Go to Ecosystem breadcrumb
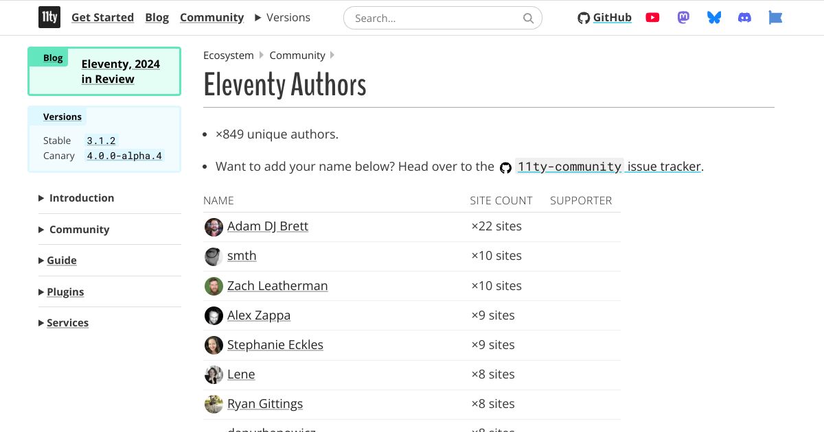The width and height of the screenshot is (824, 432). coord(229,56)
